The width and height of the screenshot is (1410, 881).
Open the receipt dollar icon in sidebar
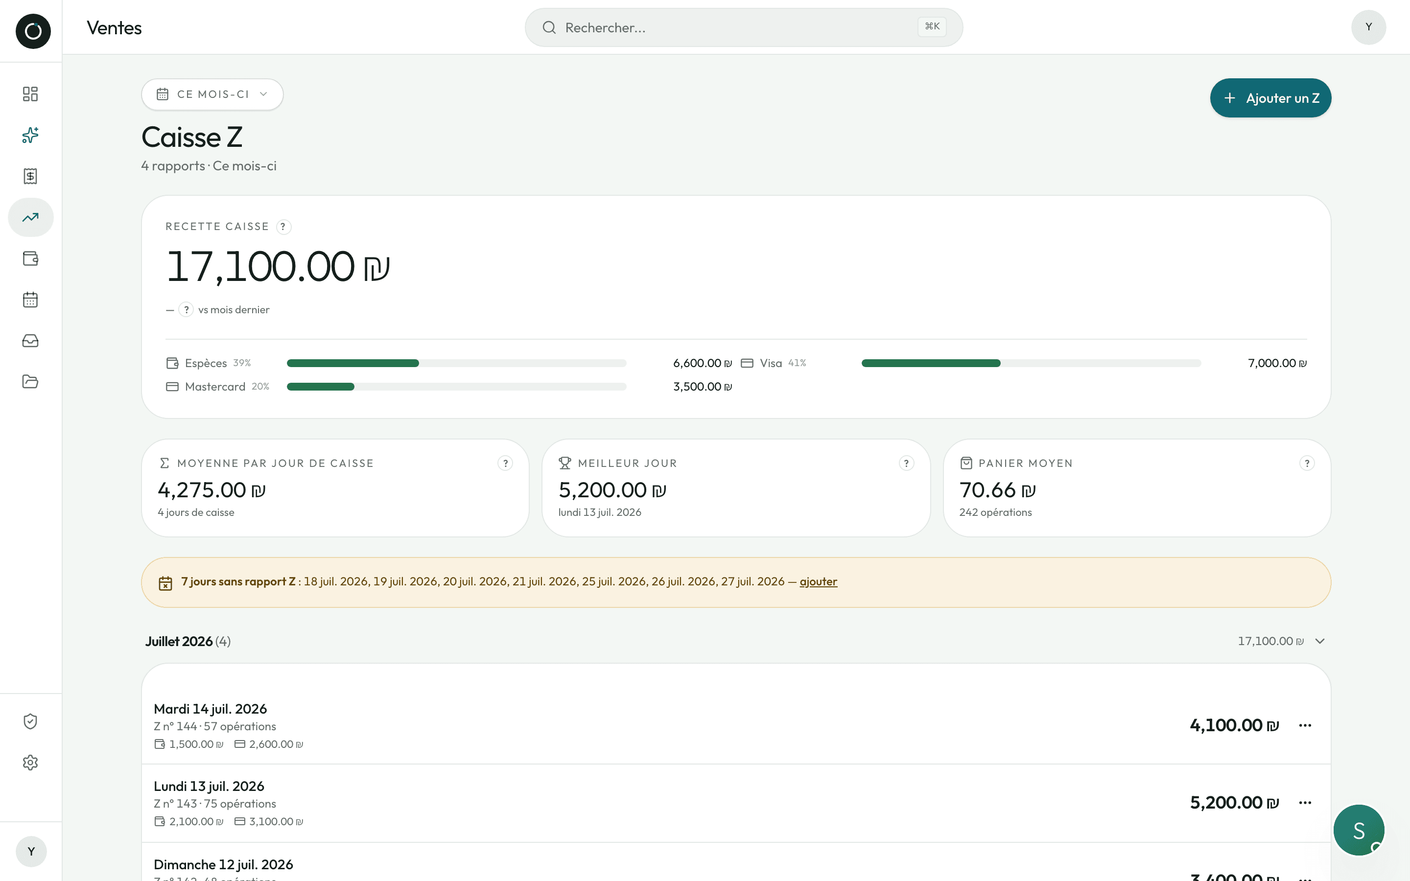coord(30,176)
